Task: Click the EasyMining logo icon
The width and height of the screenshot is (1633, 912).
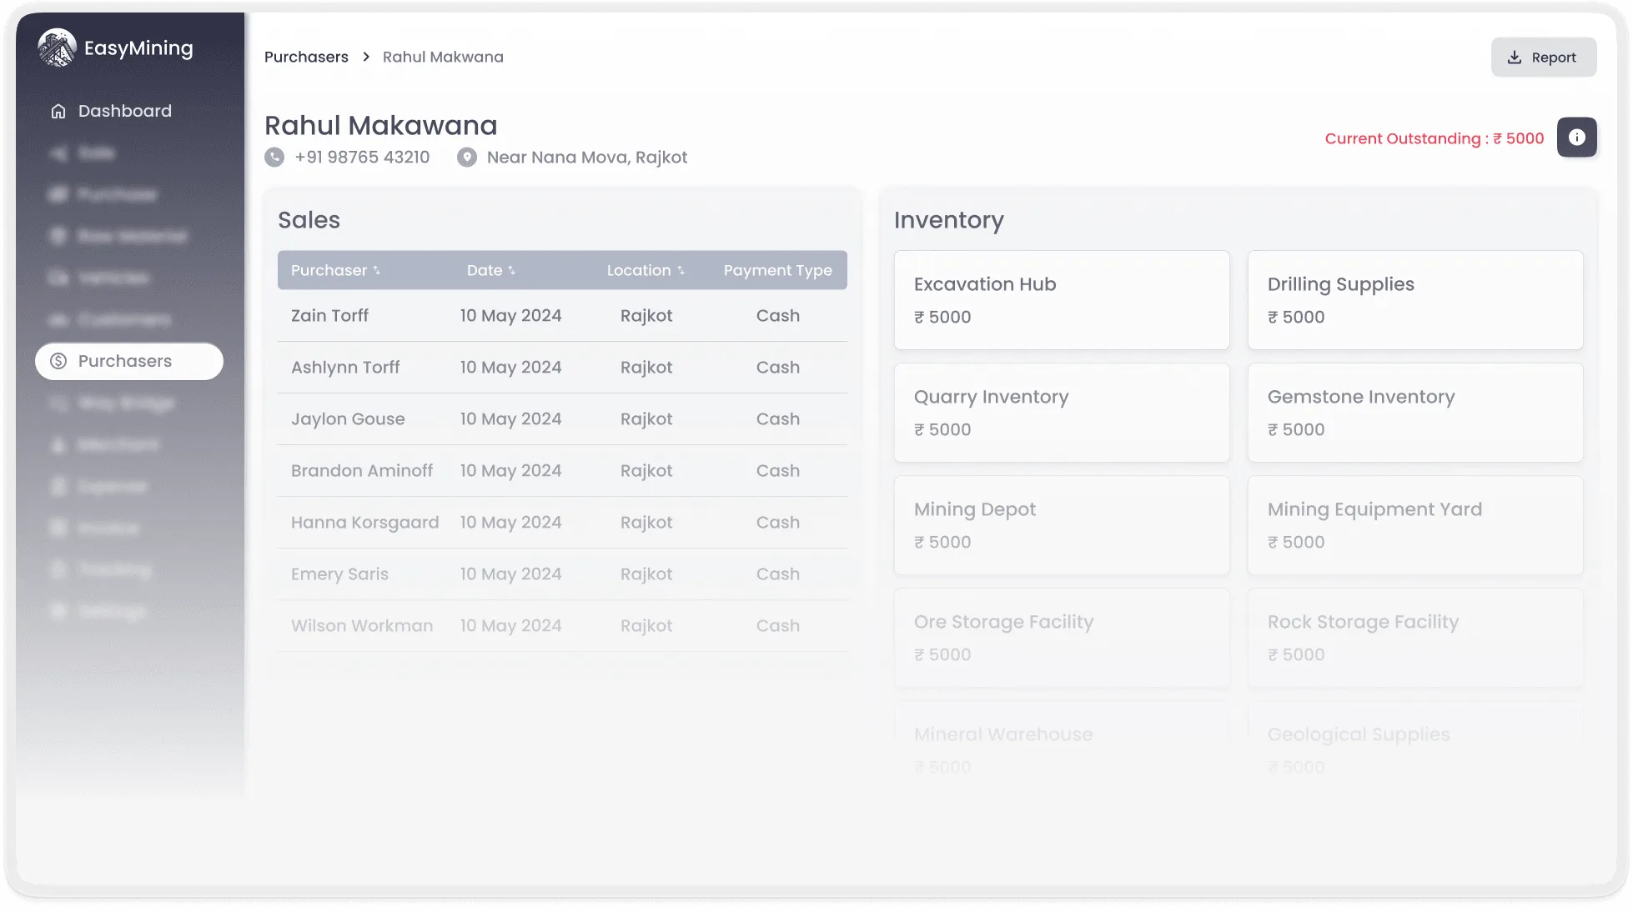Action: [x=56, y=48]
